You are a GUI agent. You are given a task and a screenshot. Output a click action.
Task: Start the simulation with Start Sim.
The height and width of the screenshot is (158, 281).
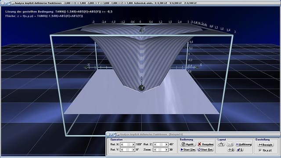pyautogui.click(x=187, y=150)
